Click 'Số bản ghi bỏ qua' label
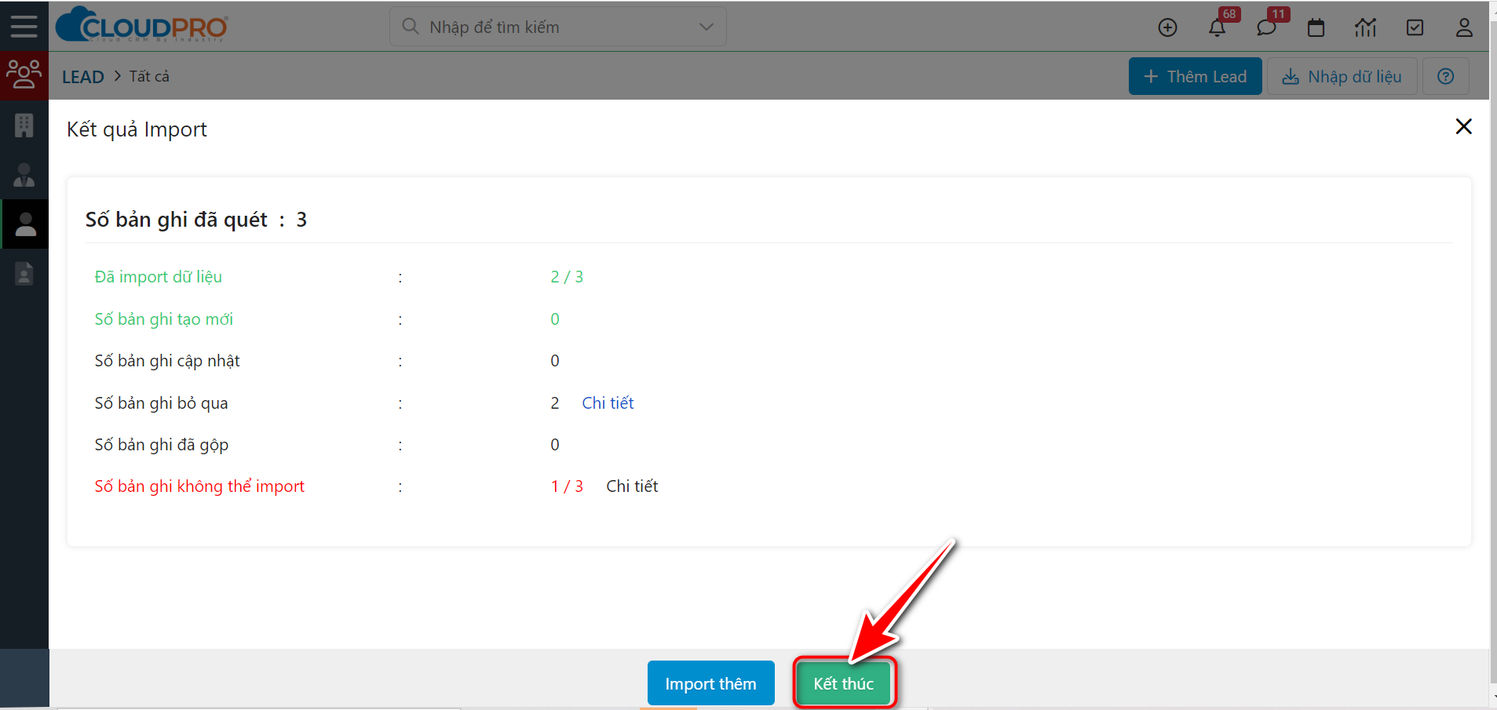This screenshot has height=710, width=1497. click(162, 403)
